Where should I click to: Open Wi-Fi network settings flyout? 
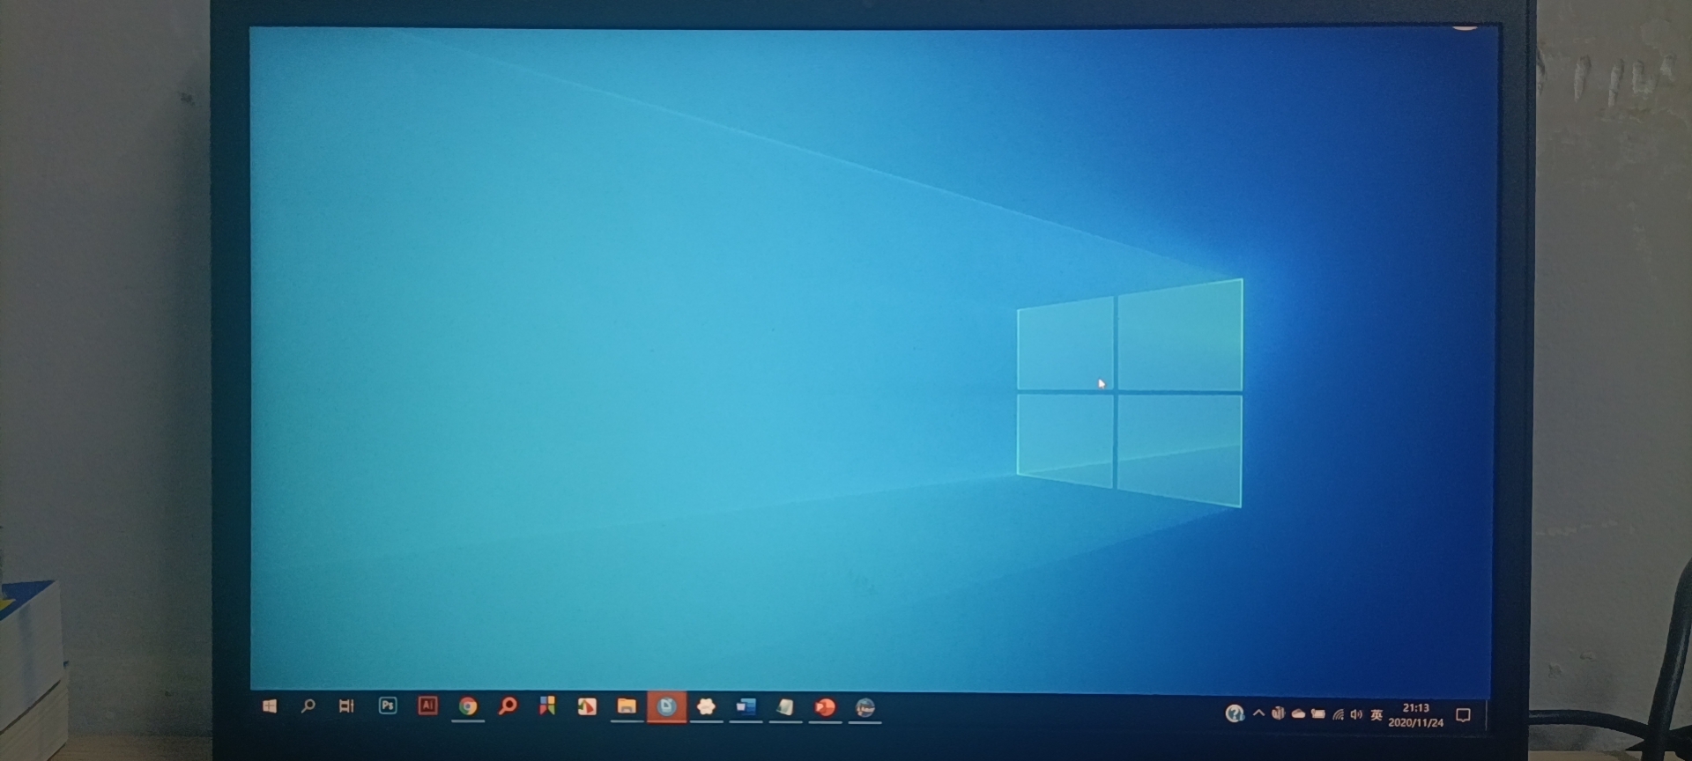[x=1338, y=714]
